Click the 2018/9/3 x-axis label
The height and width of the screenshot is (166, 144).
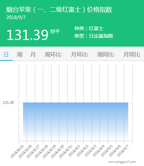pos(90,151)
